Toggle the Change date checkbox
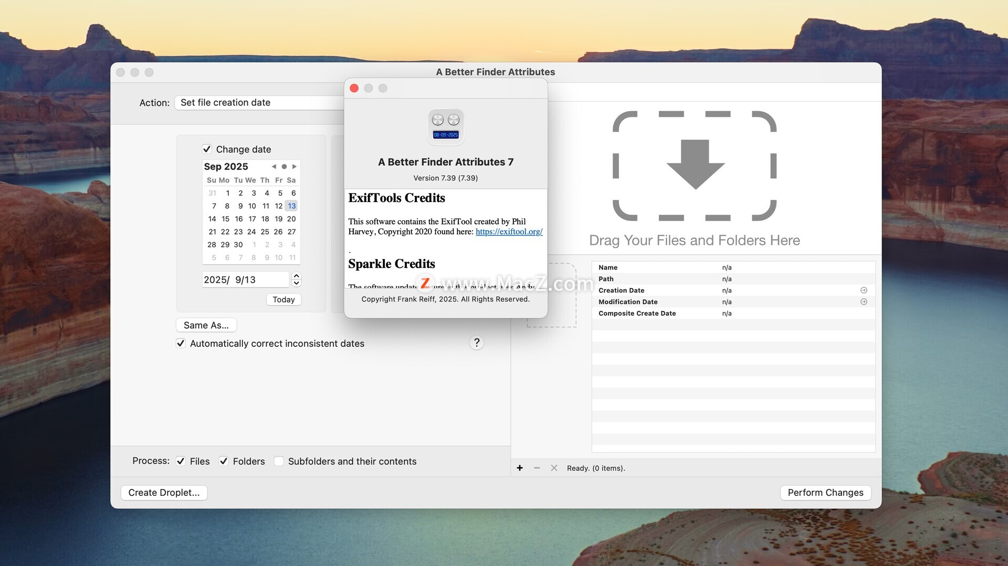 pyautogui.click(x=207, y=149)
